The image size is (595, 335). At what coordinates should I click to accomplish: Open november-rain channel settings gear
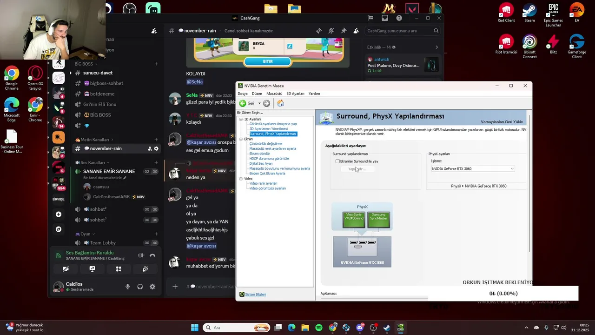[156, 148]
